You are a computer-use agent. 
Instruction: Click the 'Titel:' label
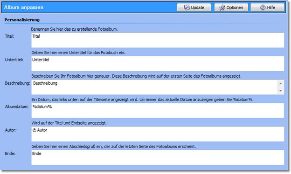[x=9, y=36]
